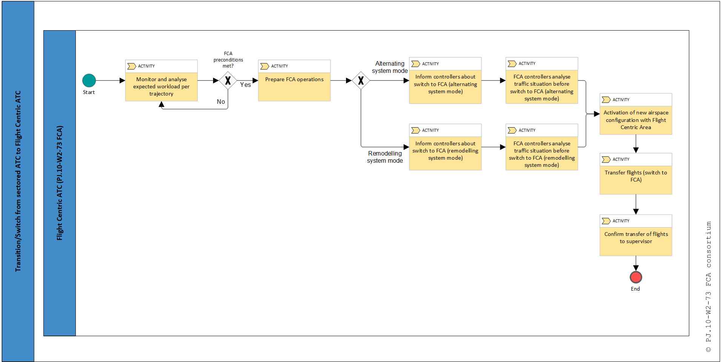Click the activity chevron icon on Transfer flights box

(606, 160)
